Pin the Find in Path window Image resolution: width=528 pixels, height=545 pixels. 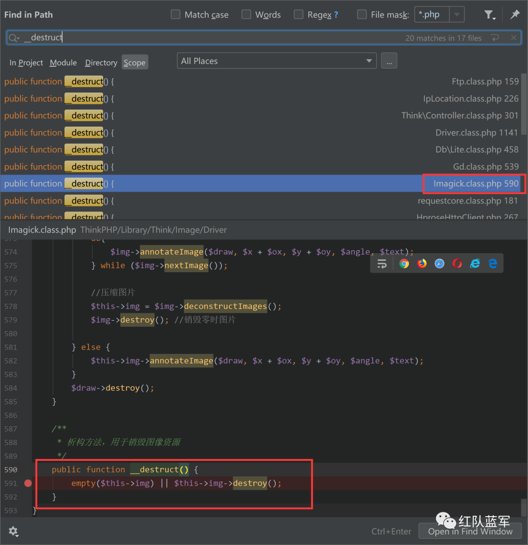click(515, 15)
